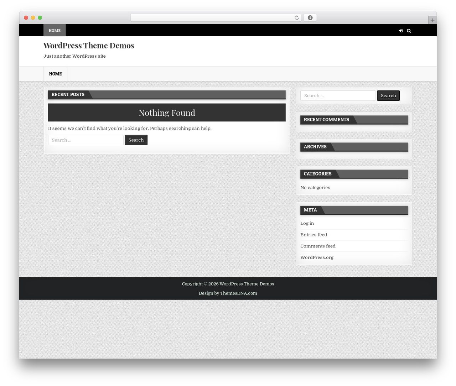
Task: Click the 'It seems we can't find' message
Action: (130, 128)
